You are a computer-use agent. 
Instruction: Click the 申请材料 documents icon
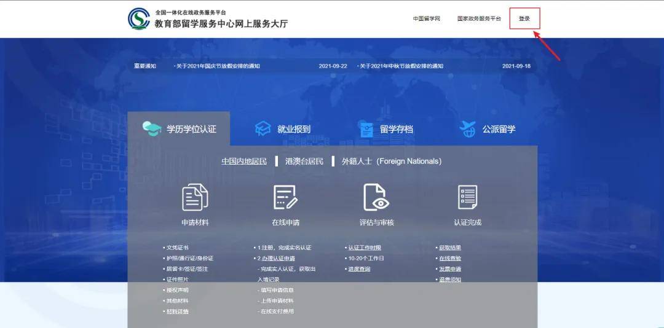(196, 197)
